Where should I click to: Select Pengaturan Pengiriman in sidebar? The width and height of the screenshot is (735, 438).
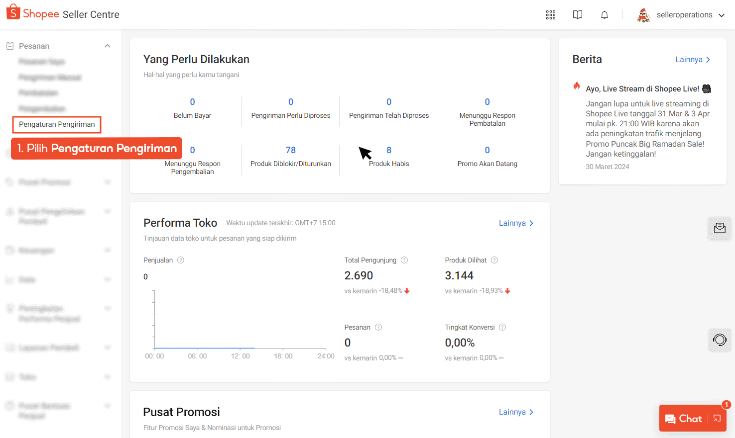57,124
